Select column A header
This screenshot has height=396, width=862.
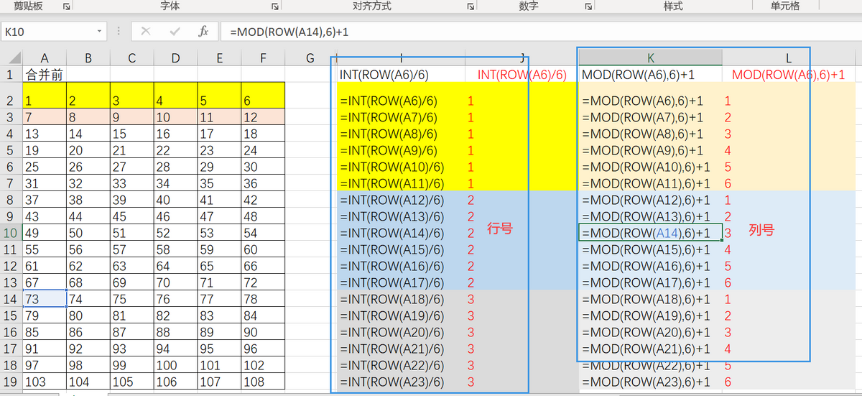[x=45, y=57]
